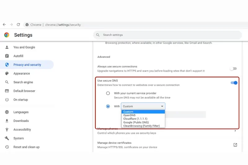Click the custom DNS provider entry field

(185, 115)
